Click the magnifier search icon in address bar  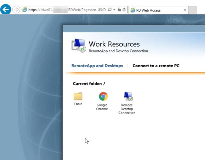click(x=110, y=9)
